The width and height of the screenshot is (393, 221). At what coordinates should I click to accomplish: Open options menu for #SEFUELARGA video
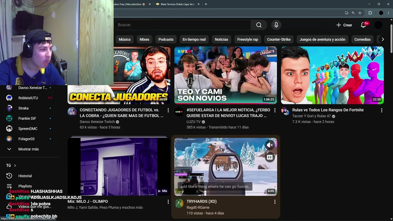pyautogui.click(x=275, y=110)
